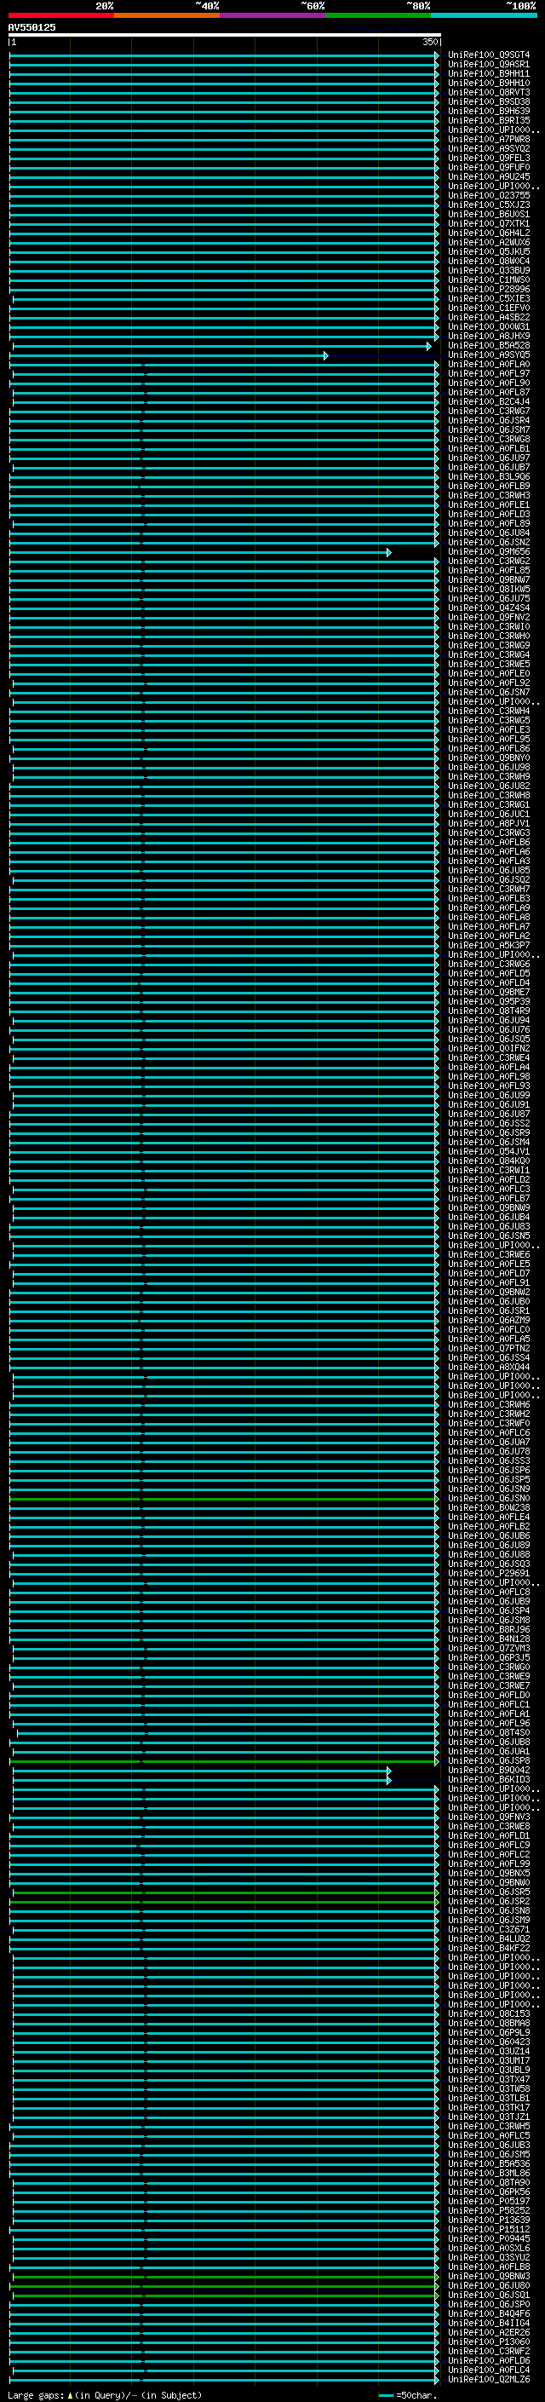
Task: Select the UniRef100_C5XJZ3 label
Action: [488, 205]
